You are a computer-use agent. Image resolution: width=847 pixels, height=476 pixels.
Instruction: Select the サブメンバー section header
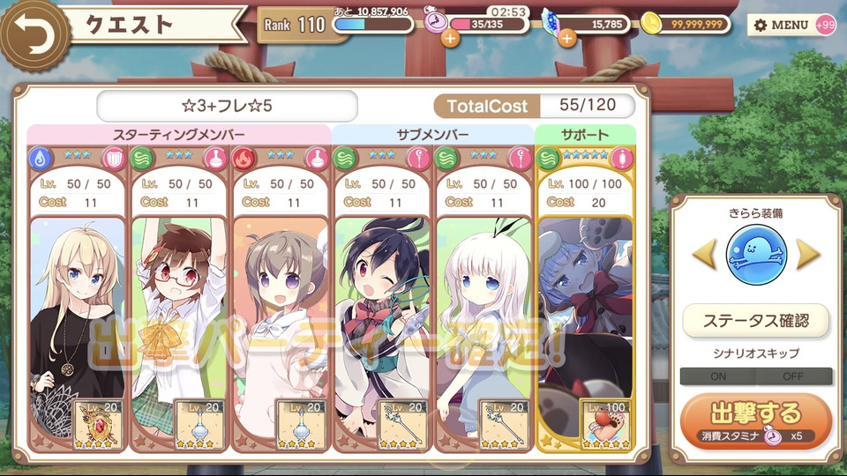coord(432,134)
